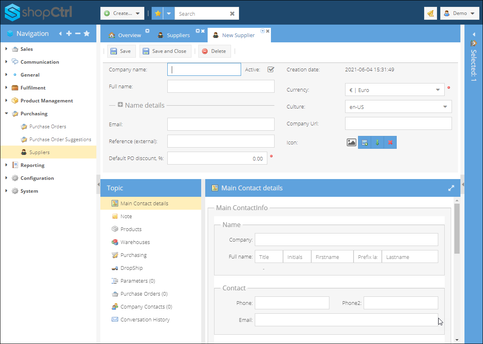The width and height of the screenshot is (483, 344).
Task: Open the Demo user menu
Action: [x=460, y=13]
